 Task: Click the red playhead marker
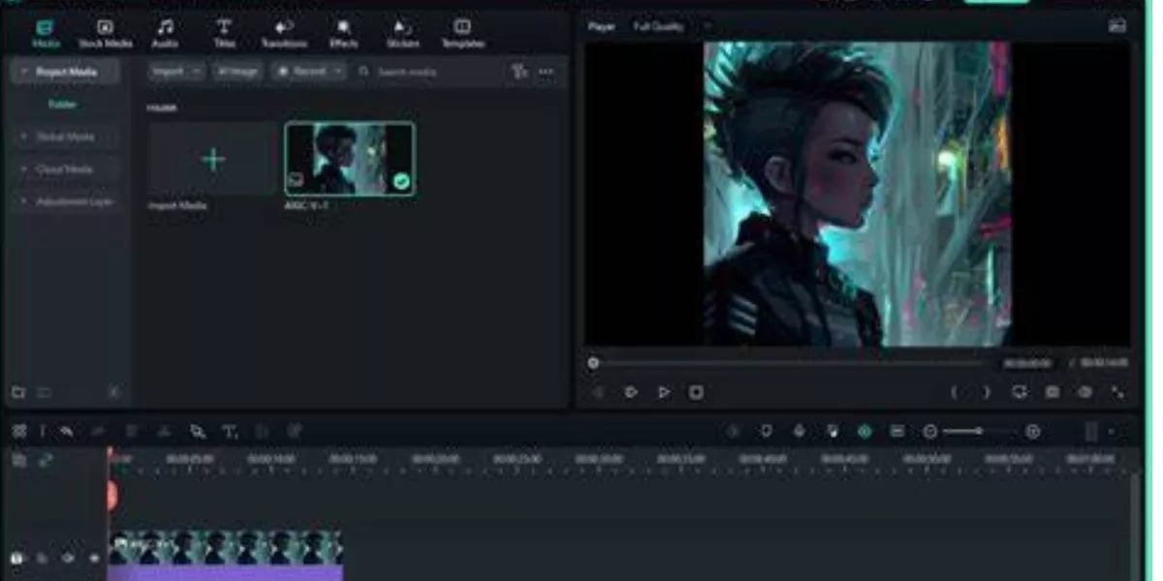(x=111, y=495)
